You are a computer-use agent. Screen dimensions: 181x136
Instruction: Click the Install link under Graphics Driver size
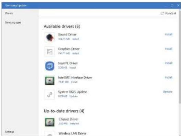tap(75, 53)
